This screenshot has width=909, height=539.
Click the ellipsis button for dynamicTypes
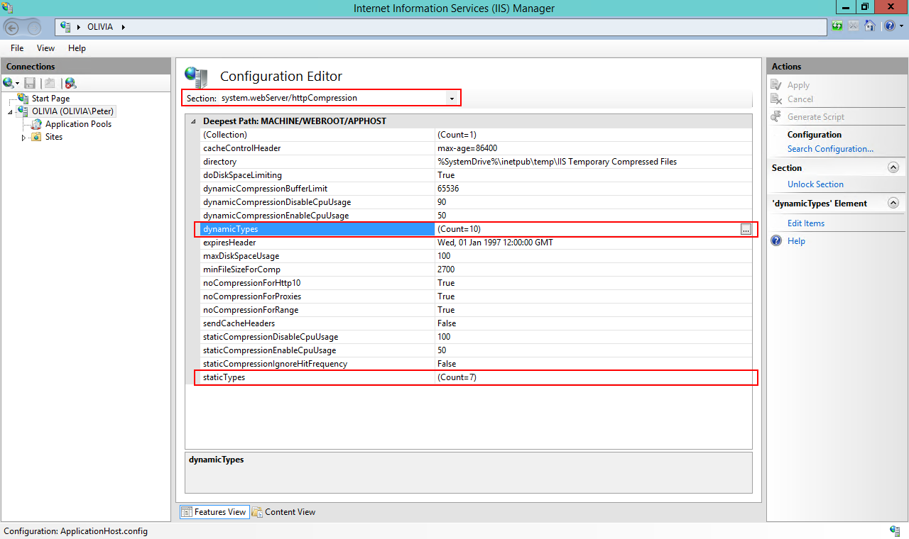coord(745,229)
